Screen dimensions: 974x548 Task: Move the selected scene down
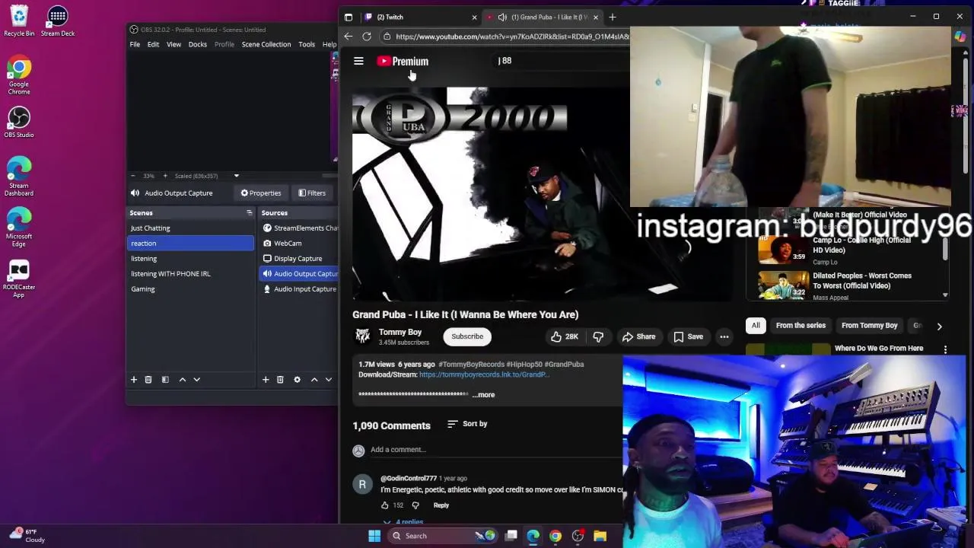coord(196,380)
